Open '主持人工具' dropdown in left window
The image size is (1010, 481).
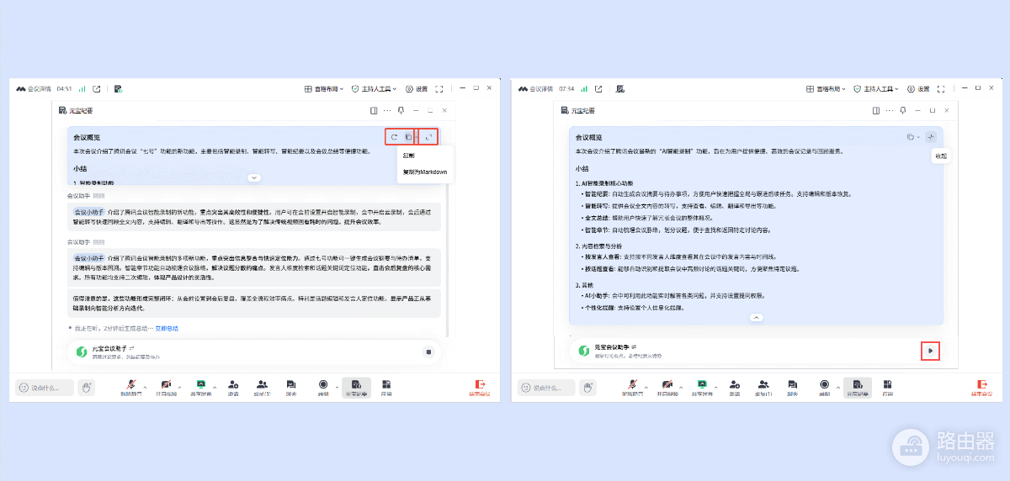pos(375,88)
